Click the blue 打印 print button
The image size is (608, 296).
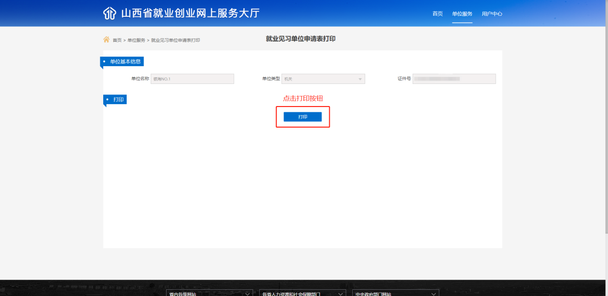point(302,117)
